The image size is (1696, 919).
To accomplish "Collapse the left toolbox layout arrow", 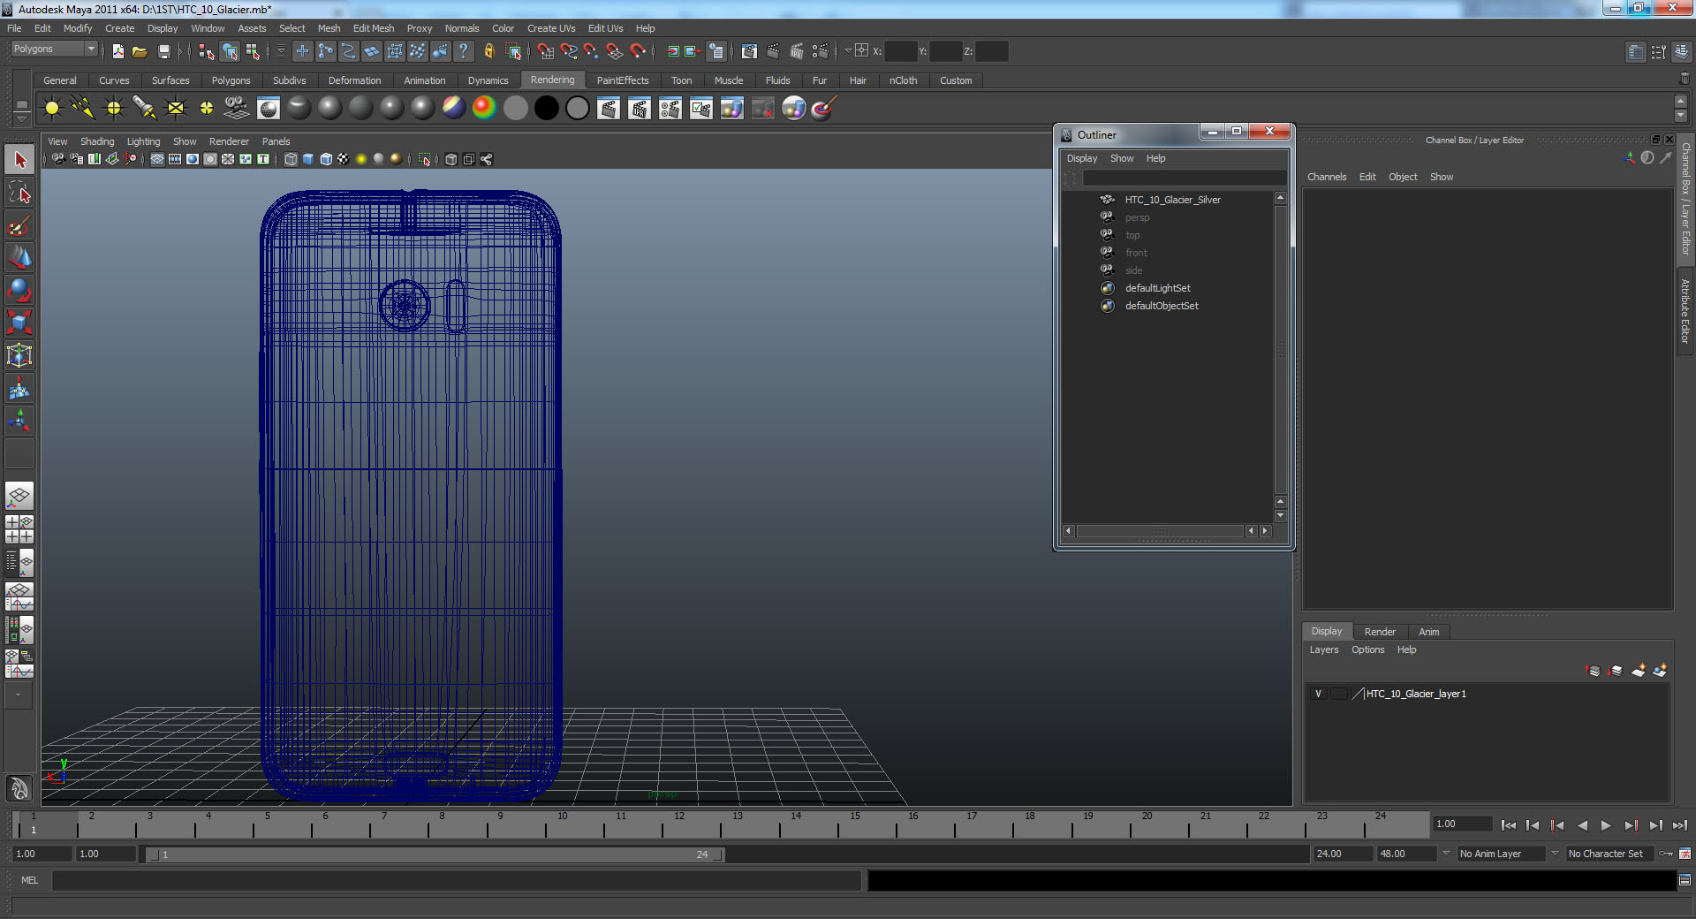I will point(19,695).
